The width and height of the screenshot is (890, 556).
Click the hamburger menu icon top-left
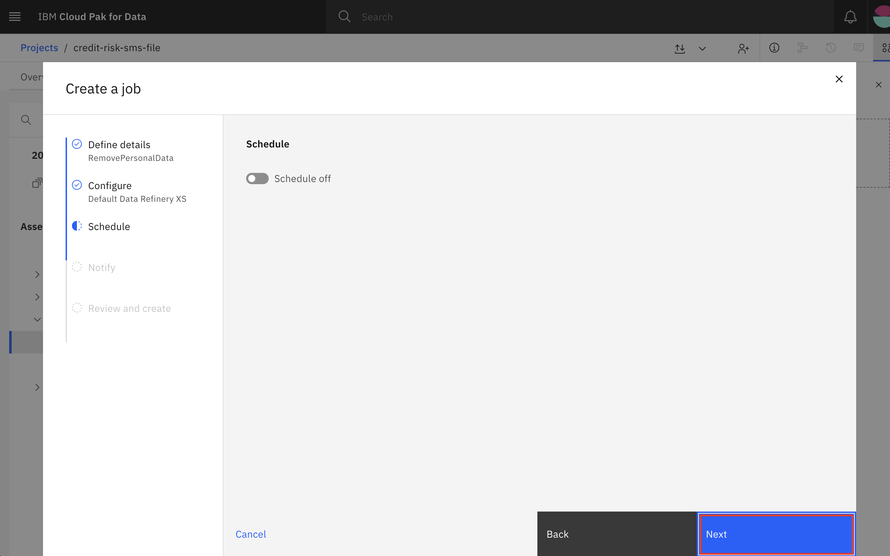[x=15, y=16]
